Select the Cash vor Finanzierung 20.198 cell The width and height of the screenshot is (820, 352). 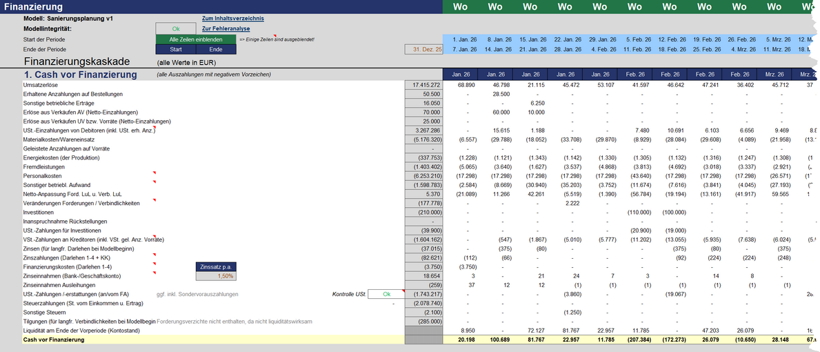tap(460, 340)
